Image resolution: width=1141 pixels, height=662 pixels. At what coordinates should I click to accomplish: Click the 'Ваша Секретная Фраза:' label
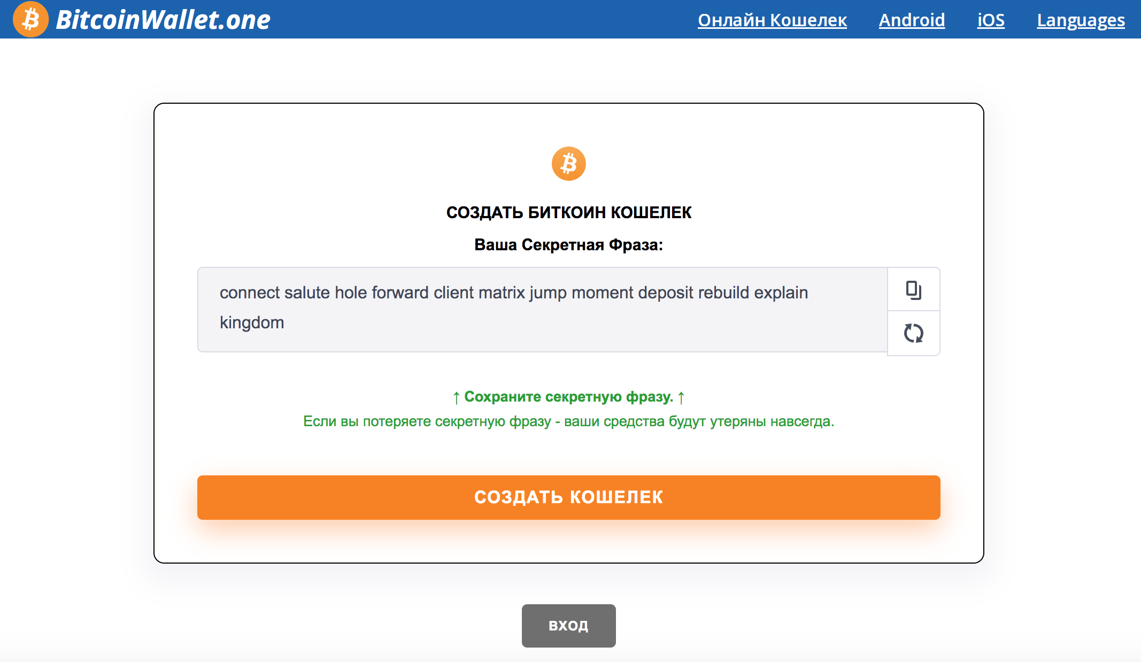(x=568, y=245)
